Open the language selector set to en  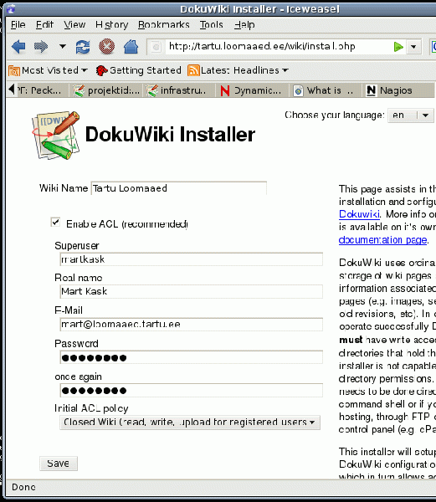pyautogui.click(x=410, y=115)
